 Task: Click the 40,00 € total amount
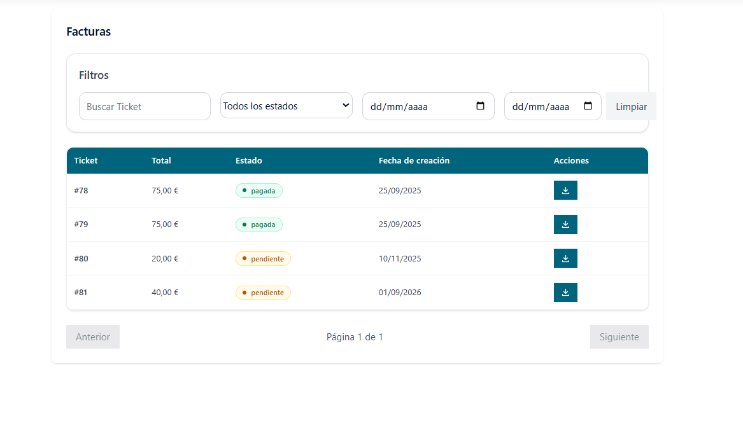(x=165, y=293)
